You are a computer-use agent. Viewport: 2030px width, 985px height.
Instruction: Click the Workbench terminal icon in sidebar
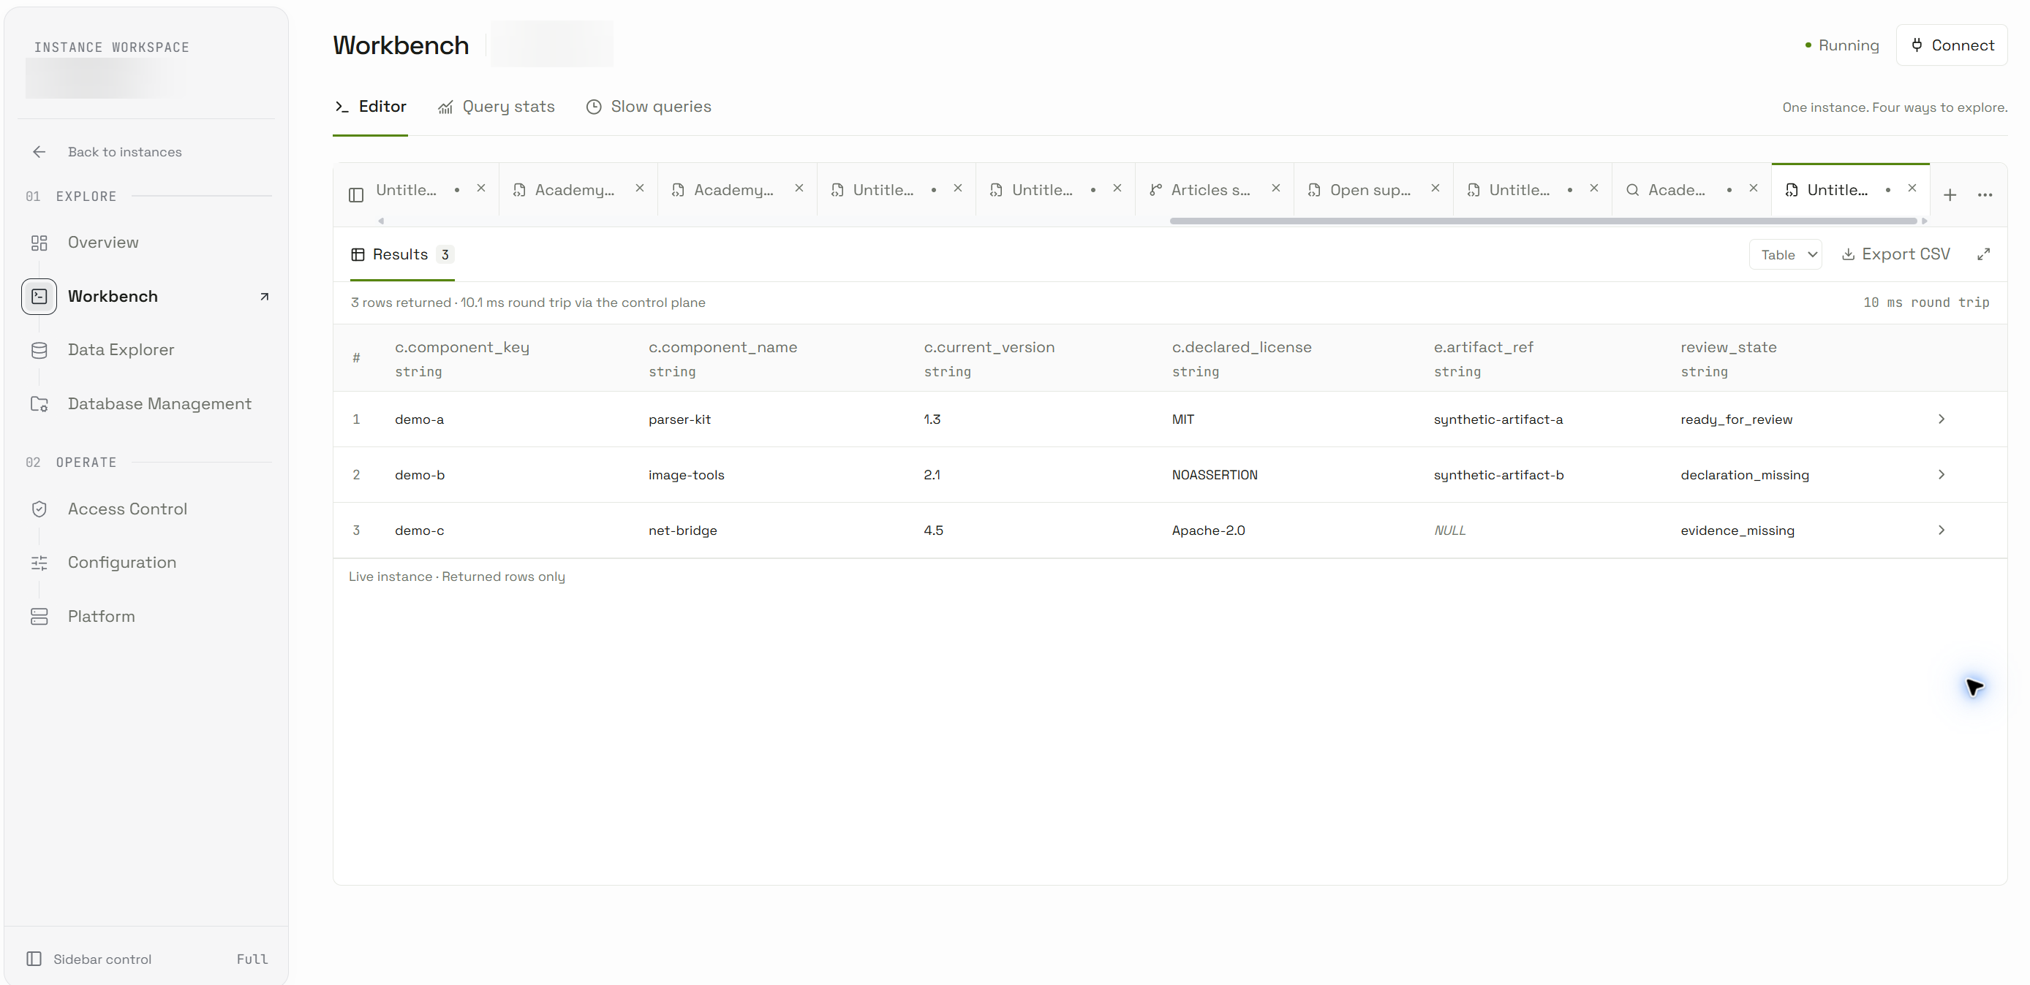(39, 297)
